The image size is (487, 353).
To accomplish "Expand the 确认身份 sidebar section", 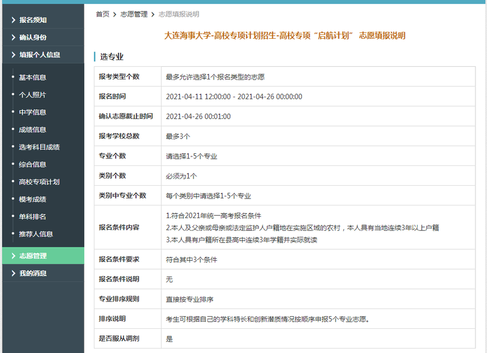I will [43, 38].
